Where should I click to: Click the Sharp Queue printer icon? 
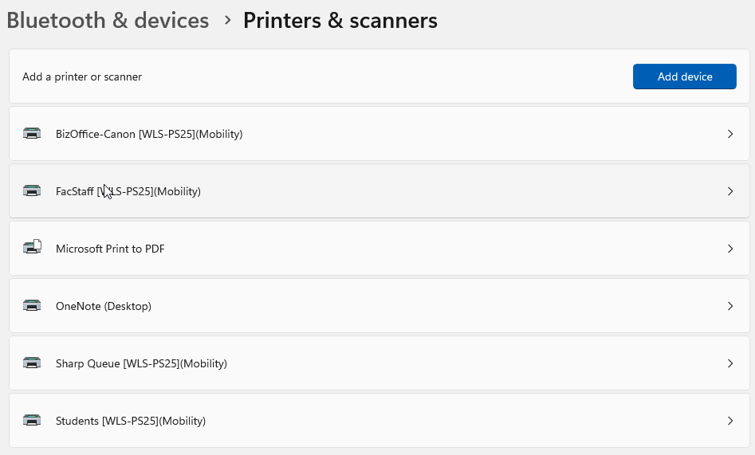(x=32, y=363)
